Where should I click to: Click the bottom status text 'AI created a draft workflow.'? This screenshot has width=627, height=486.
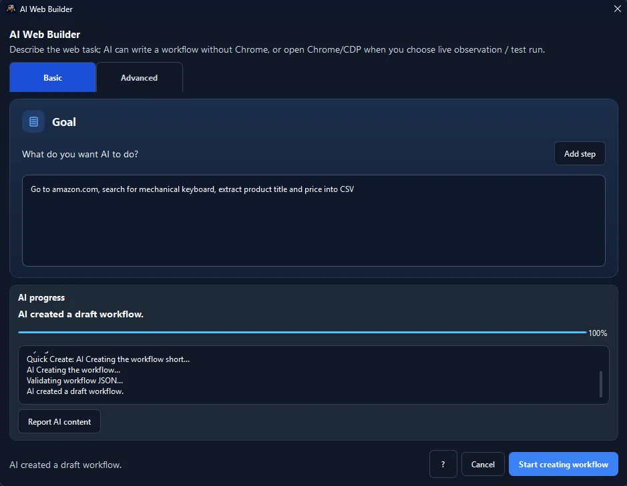click(x=65, y=465)
